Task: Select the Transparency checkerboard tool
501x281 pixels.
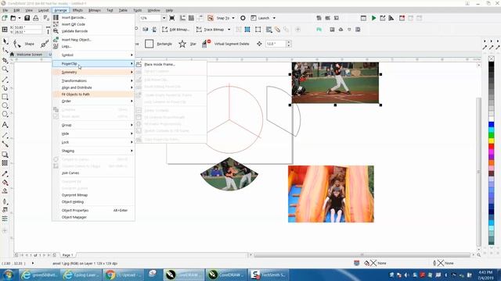Action: [5, 163]
